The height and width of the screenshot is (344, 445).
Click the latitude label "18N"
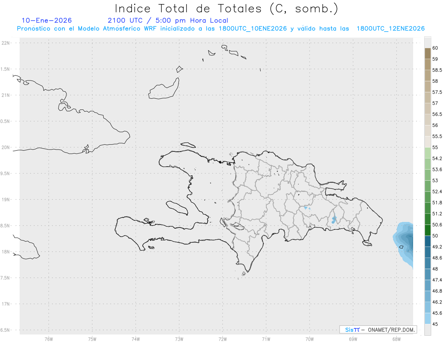[6, 252]
